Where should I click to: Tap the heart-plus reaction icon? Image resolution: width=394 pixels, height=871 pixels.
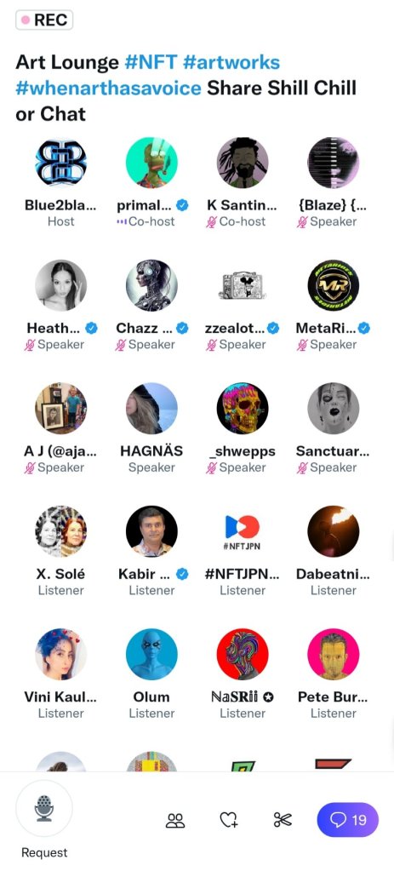click(x=229, y=820)
